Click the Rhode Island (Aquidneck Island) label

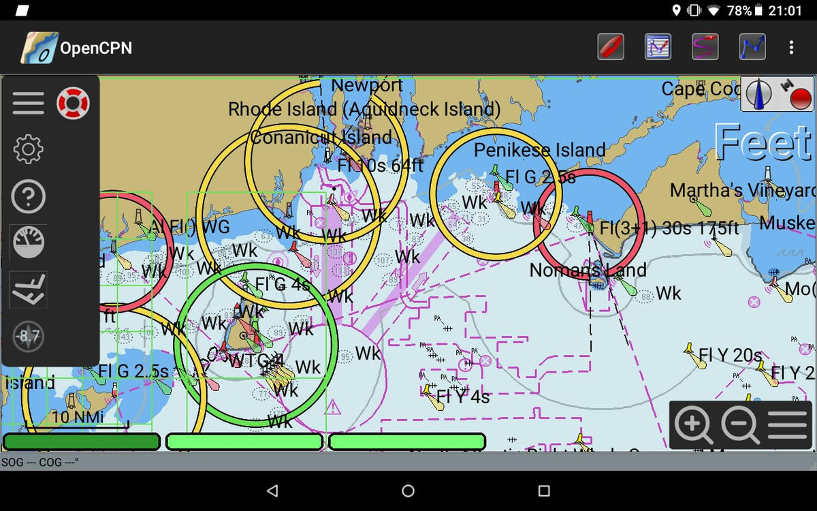click(364, 109)
